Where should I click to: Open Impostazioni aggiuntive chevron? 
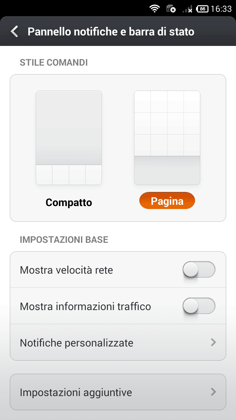coord(213,392)
